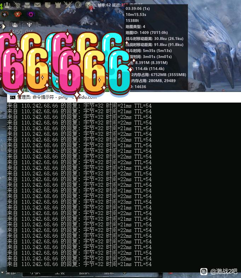Open the mail envelope icon

pyautogui.click(x=38, y=5)
